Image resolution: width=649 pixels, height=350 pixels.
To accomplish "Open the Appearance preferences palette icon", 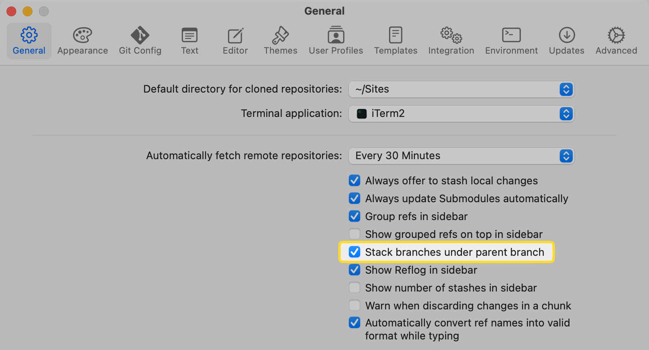I will click(x=82, y=35).
